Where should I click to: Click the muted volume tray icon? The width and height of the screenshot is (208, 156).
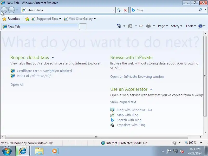click(x=182, y=151)
